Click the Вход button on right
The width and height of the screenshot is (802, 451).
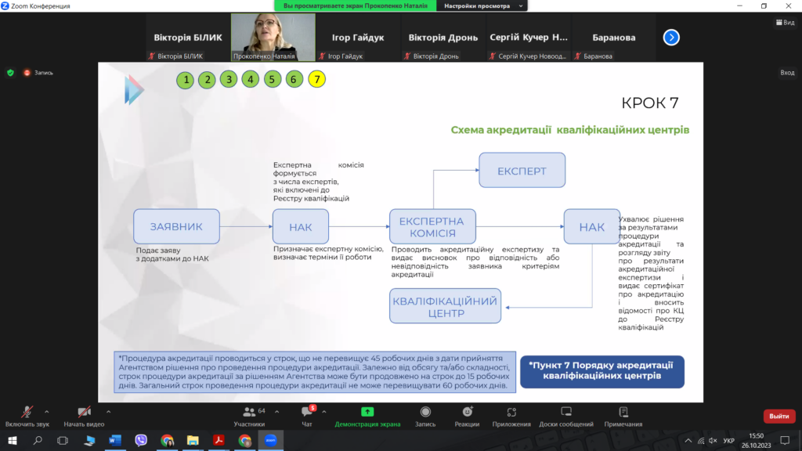pyautogui.click(x=786, y=73)
